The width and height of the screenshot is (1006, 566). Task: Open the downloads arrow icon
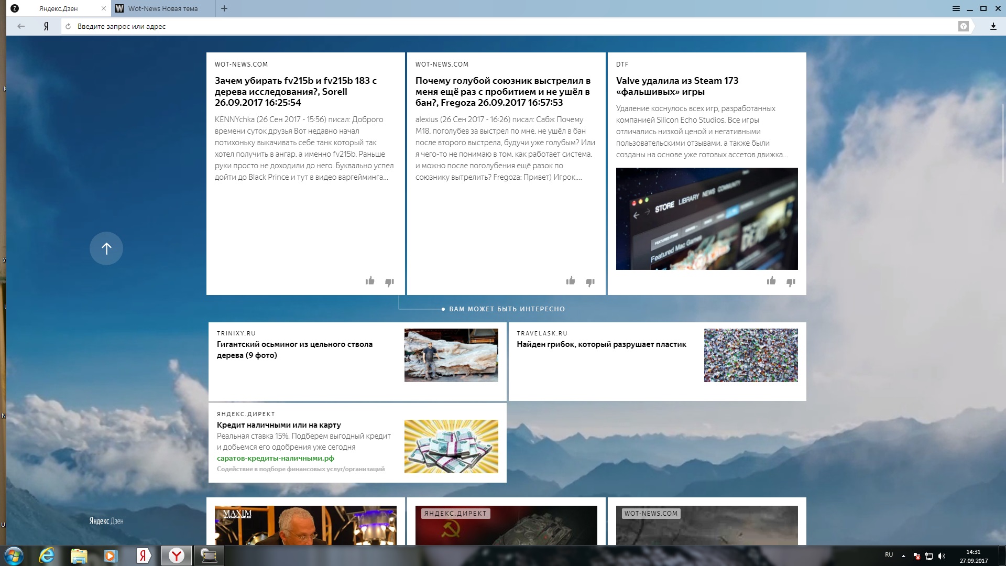coord(993,26)
